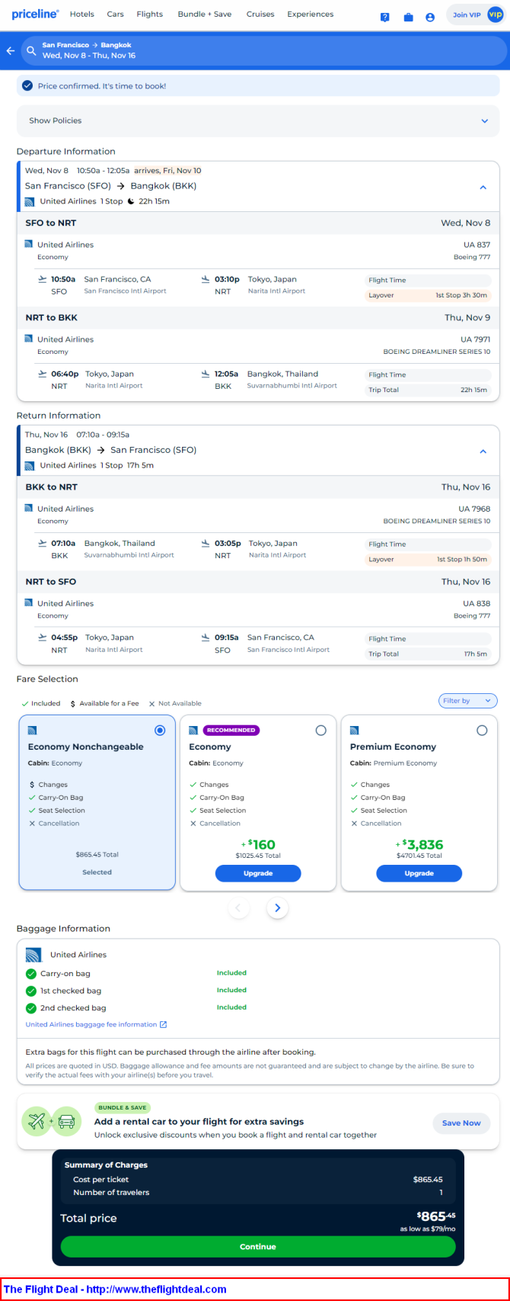Screen dimensions: 510x1301
Task: Open the Priceline logo home link
Action: pyautogui.click(x=35, y=14)
